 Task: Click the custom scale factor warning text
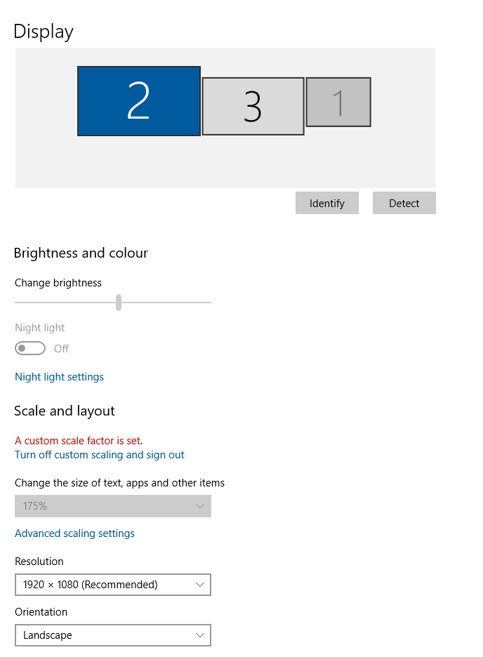(78, 440)
